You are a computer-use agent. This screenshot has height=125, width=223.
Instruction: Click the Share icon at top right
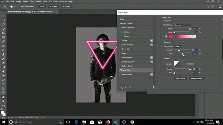pos(220,6)
